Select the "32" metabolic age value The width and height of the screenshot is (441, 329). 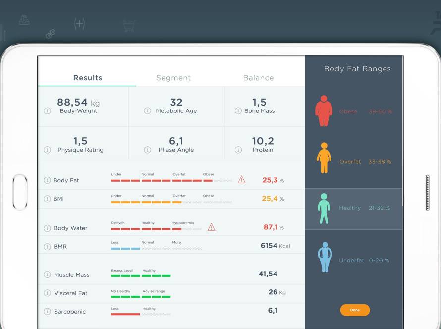pyautogui.click(x=176, y=102)
